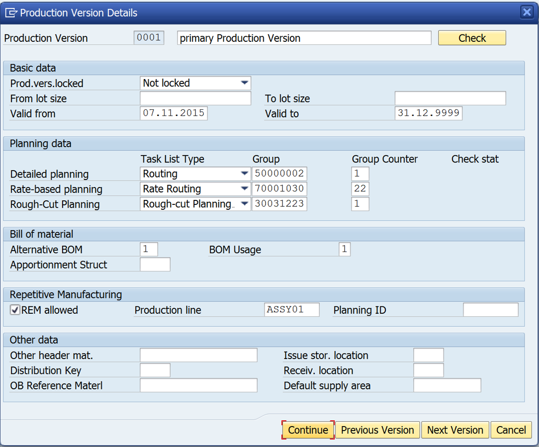The width and height of the screenshot is (539, 447).
Task: Edit the primary Production Version description text
Action: coord(304,38)
